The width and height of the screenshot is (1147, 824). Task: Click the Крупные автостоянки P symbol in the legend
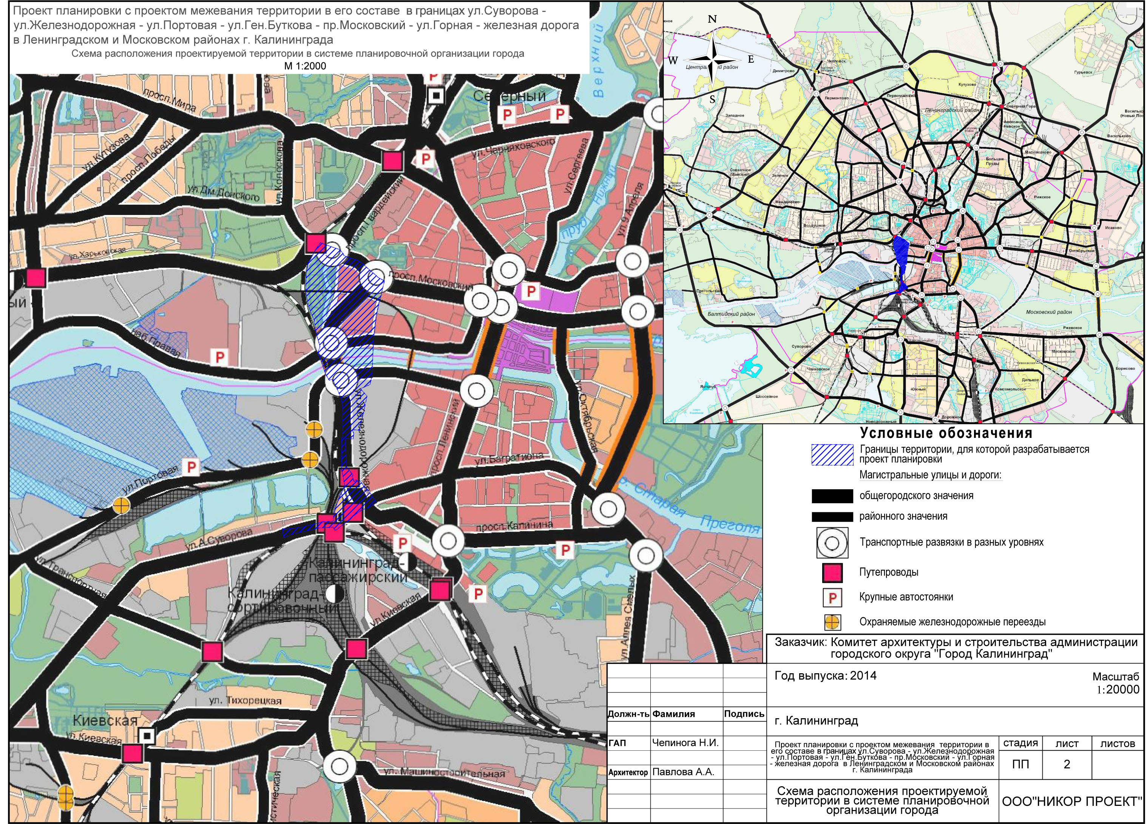coord(832,598)
